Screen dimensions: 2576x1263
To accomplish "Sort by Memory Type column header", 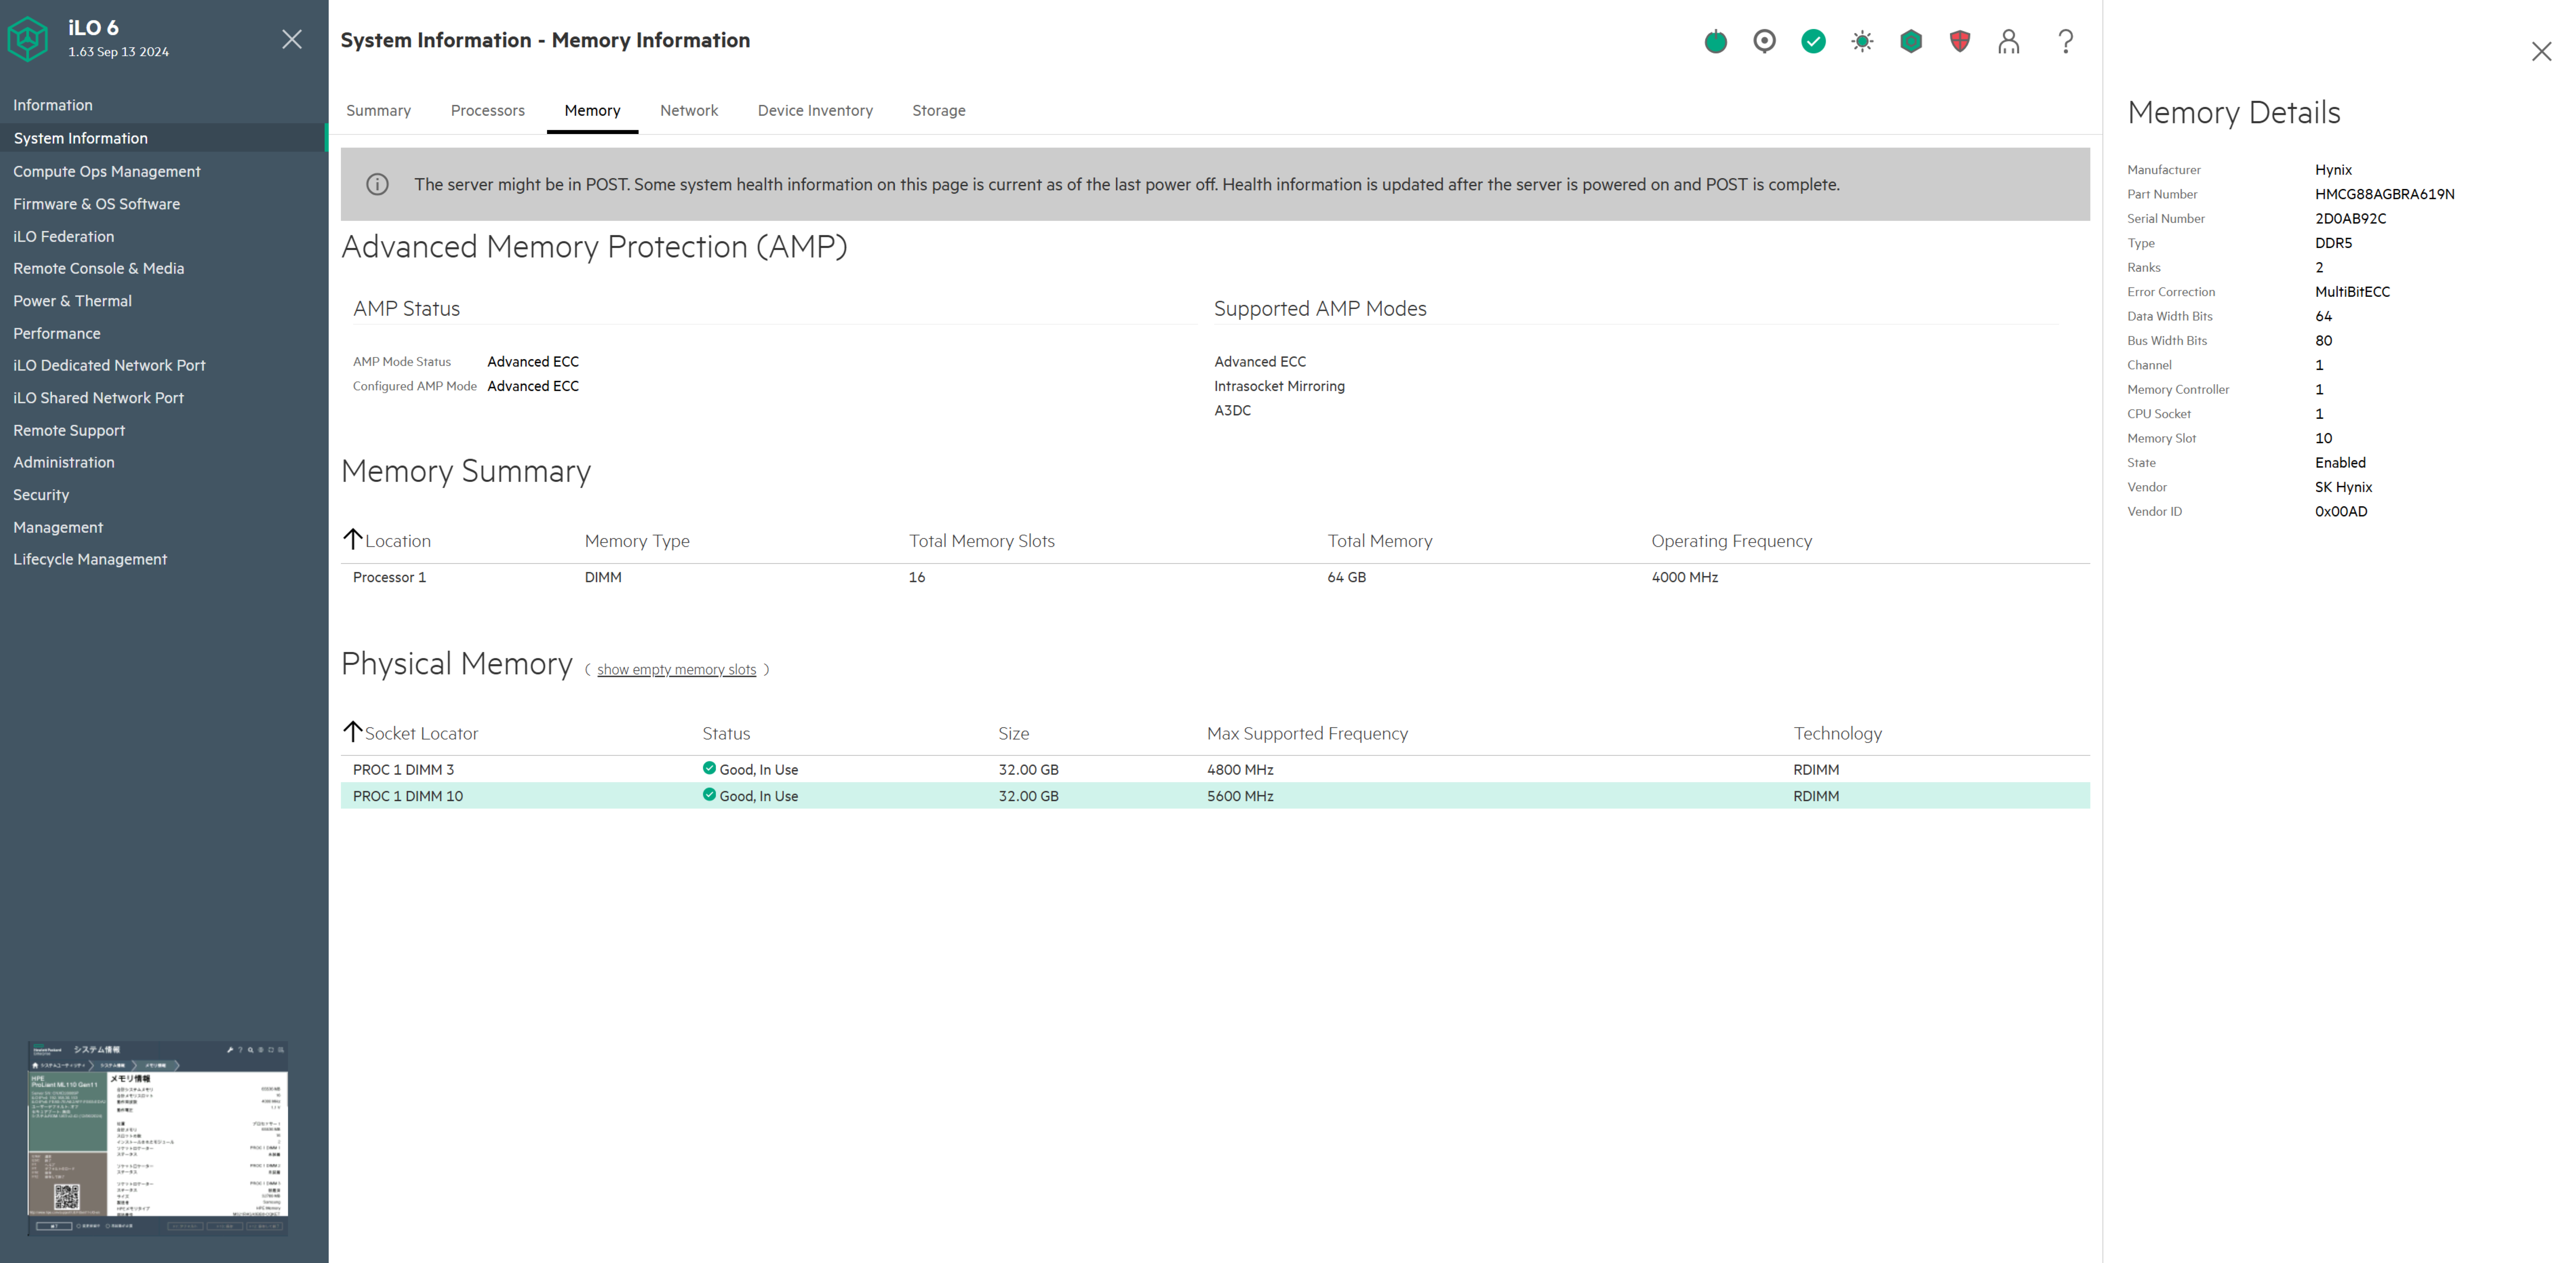I will [x=637, y=541].
